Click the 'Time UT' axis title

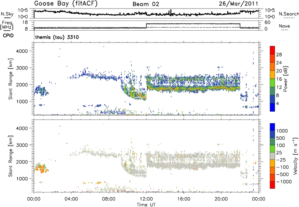point(146,205)
